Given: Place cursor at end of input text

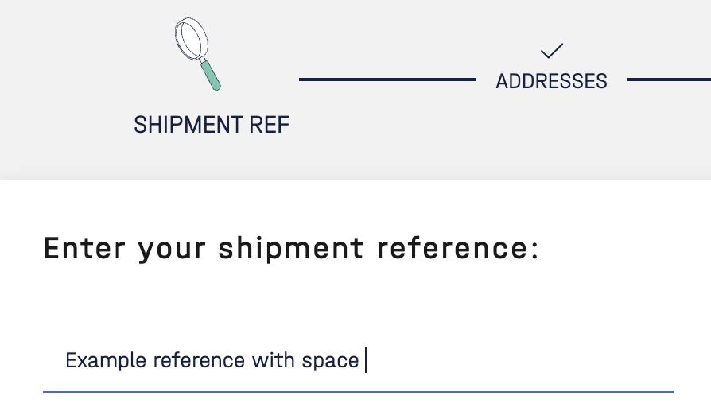Looking at the screenshot, I should tap(364, 361).
